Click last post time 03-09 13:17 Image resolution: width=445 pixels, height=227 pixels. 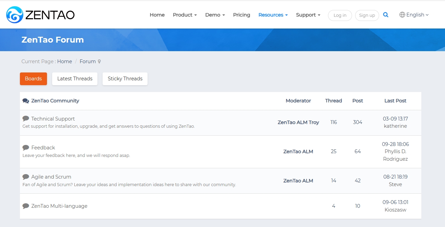click(395, 119)
